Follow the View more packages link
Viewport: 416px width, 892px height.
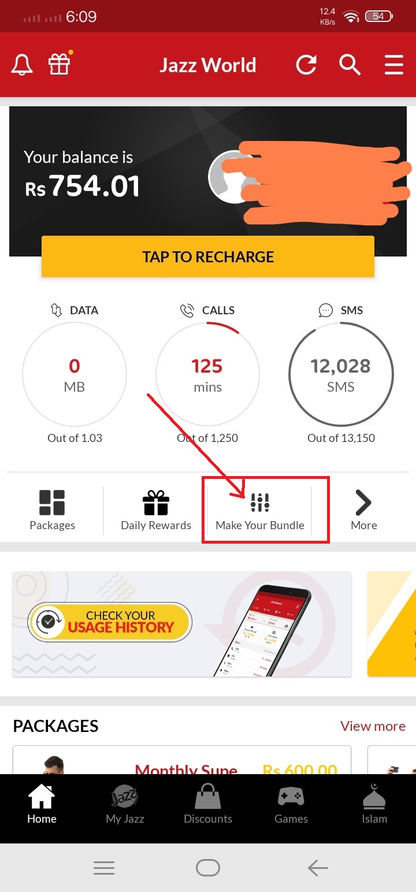[373, 726]
